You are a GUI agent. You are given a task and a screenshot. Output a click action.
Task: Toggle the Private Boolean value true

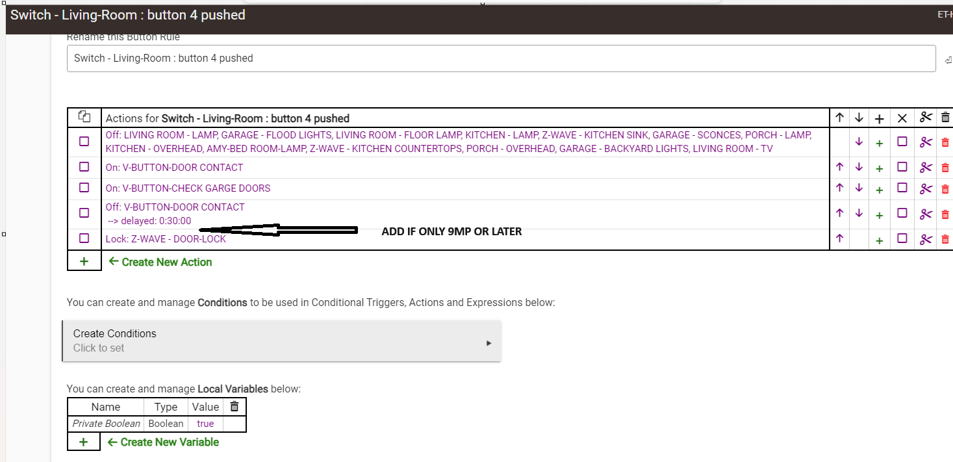point(205,424)
